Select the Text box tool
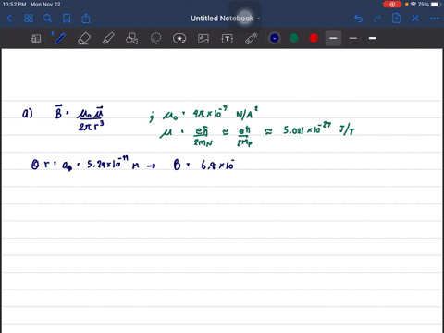Screen dimensions: 444x333 click(227, 39)
